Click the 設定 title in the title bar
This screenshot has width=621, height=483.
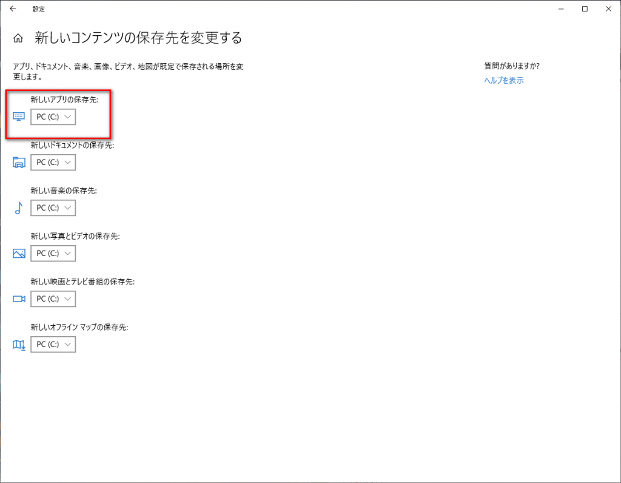[39, 9]
